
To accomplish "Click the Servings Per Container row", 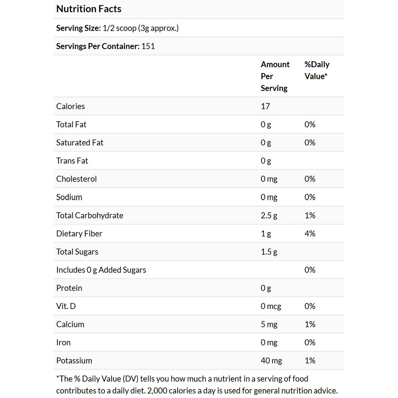I will tap(105, 46).
